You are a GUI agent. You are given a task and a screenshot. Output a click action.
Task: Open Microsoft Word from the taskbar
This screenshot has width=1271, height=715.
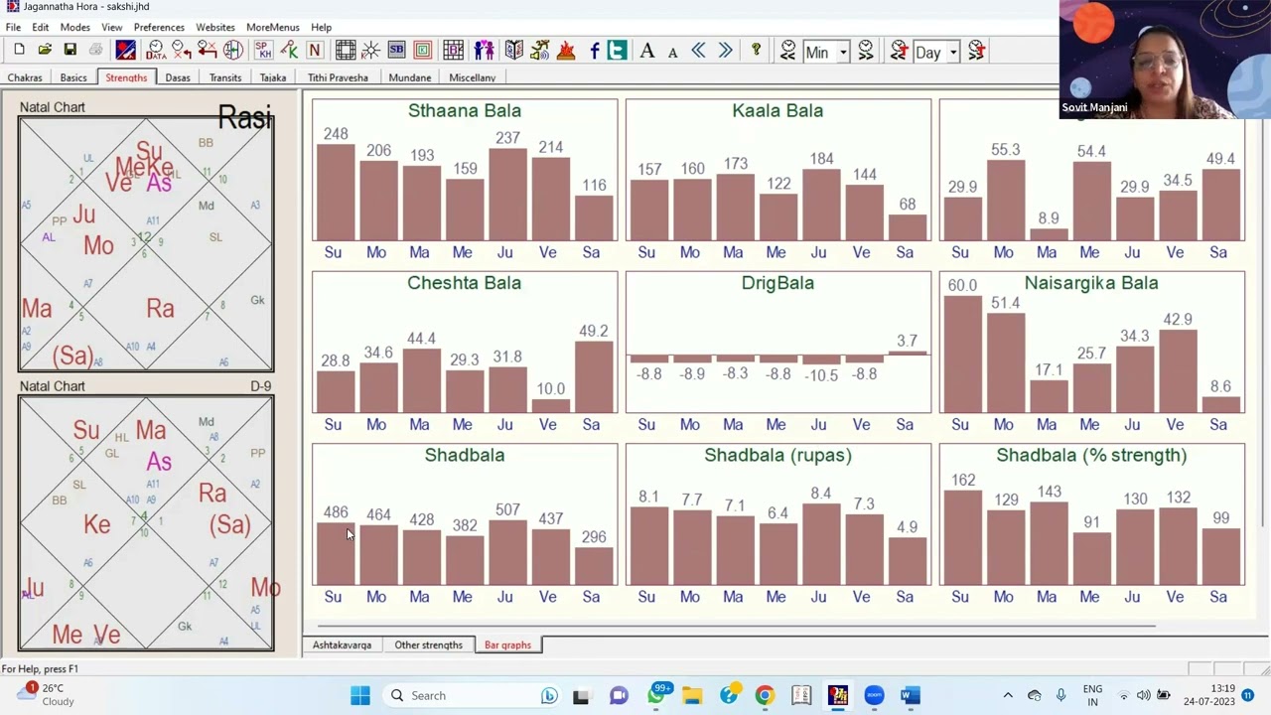(911, 695)
